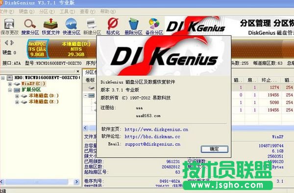Open the 查看(V) menu
This screenshot has height=193, width=294.
(87, 12)
